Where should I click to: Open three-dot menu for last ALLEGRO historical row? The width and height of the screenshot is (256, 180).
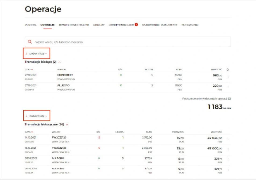pyautogui.click(x=228, y=170)
